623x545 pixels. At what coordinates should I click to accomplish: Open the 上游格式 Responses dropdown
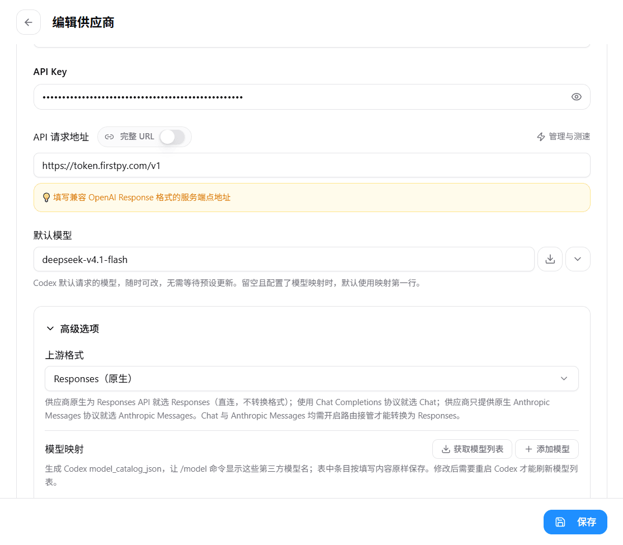tap(312, 378)
